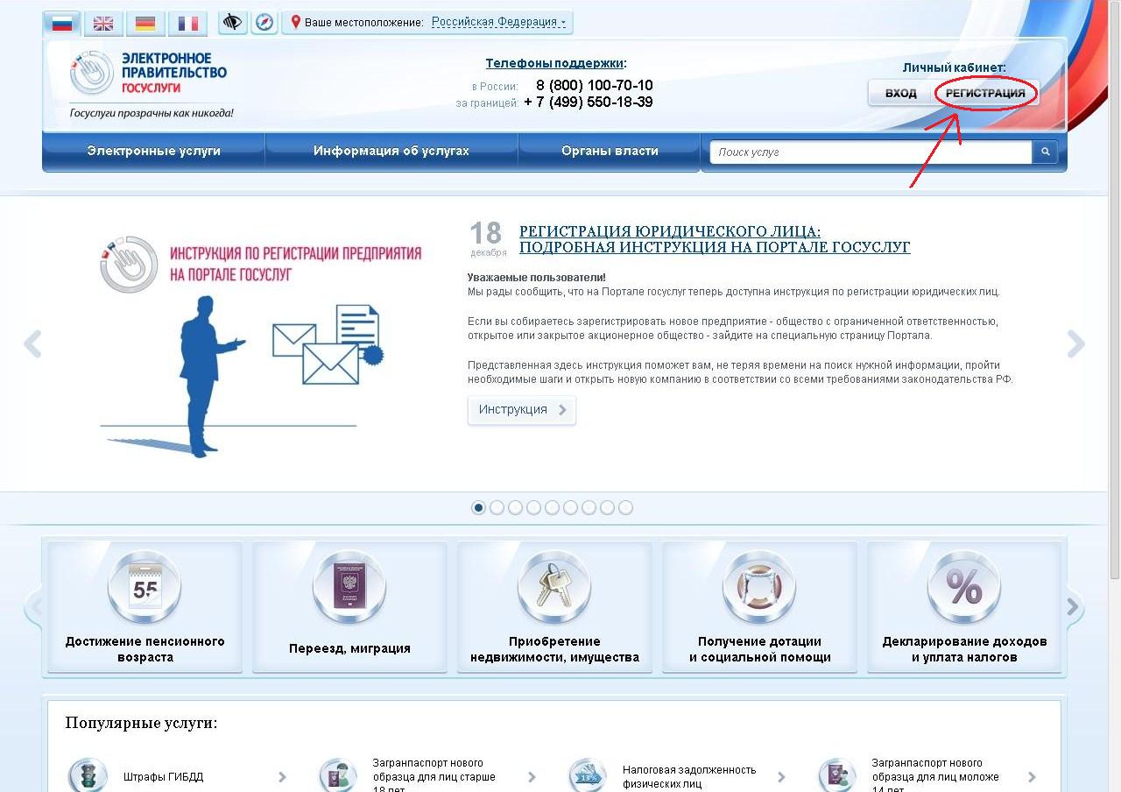Select fourth slide indicator dot
This screenshot has height=792, width=1121.
[533, 507]
